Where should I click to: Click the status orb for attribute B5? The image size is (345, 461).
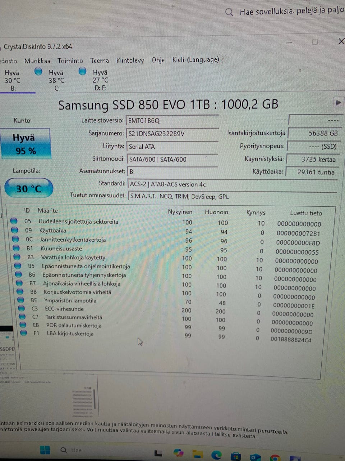(18, 266)
